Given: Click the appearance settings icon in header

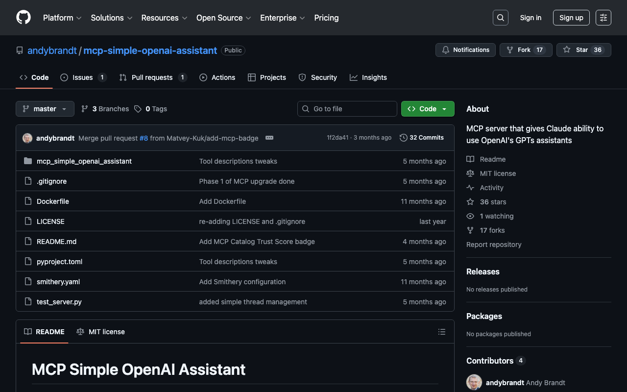Looking at the screenshot, I should coord(603,18).
